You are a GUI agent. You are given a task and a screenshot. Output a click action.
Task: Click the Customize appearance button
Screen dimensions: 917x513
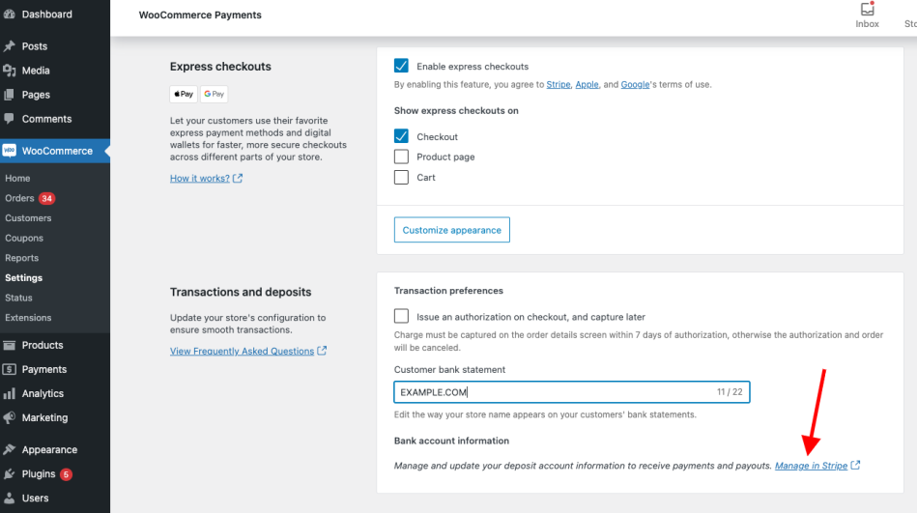(x=451, y=230)
